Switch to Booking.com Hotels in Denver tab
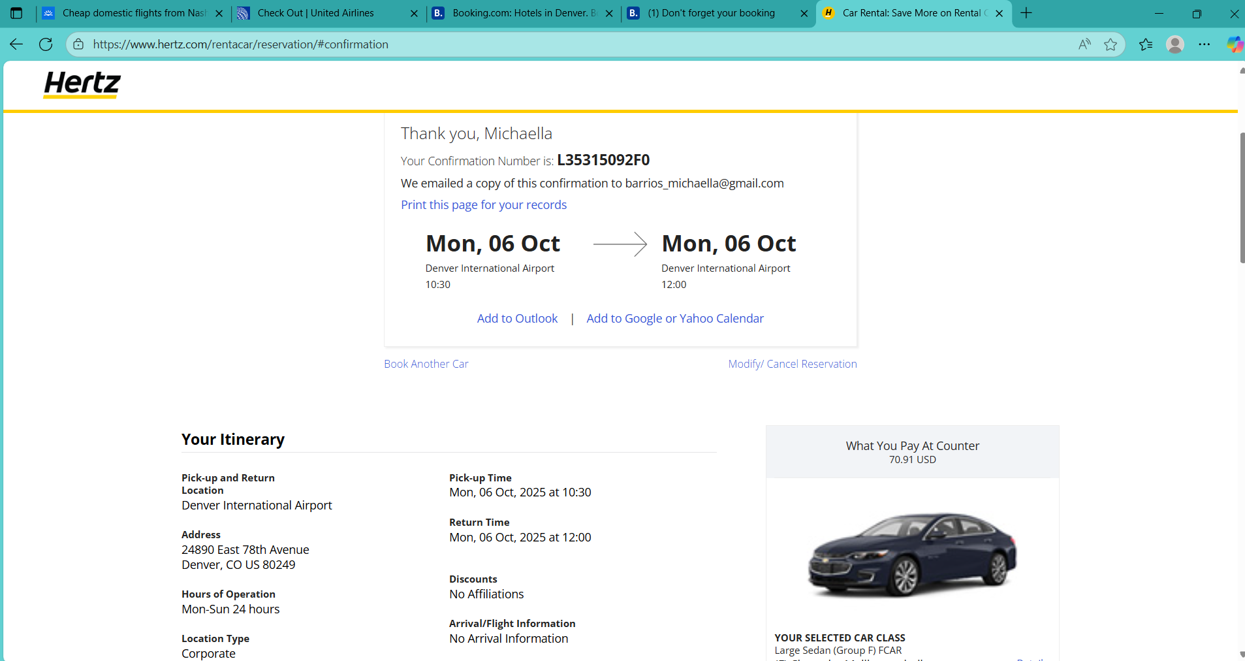Screen dimensions: 1245x661 [516, 13]
